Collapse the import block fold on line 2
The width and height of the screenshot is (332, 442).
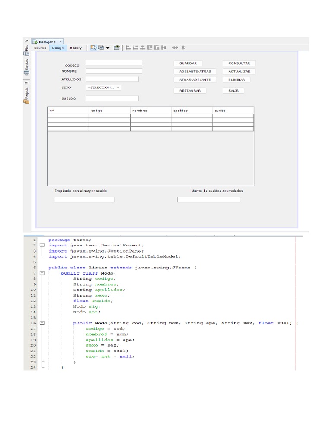[42, 245]
